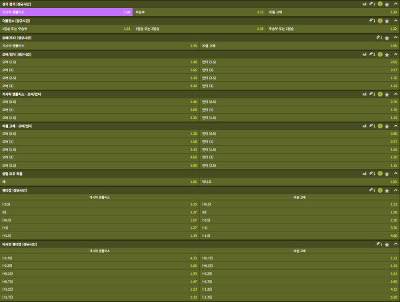Open stats chart icon for 아시안 핸디캡 section
Screen dimensions: 400x302
tap(365, 244)
